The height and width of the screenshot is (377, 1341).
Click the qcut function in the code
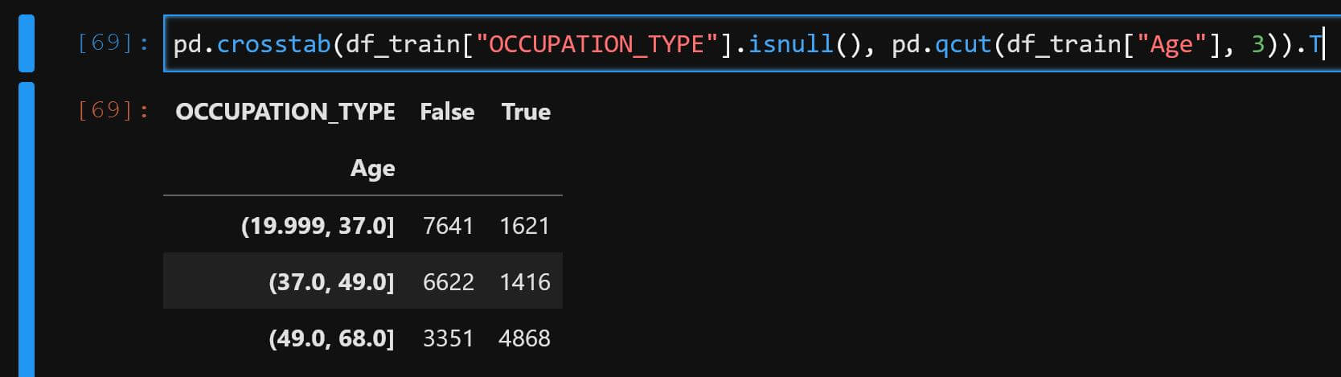click(963, 43)
